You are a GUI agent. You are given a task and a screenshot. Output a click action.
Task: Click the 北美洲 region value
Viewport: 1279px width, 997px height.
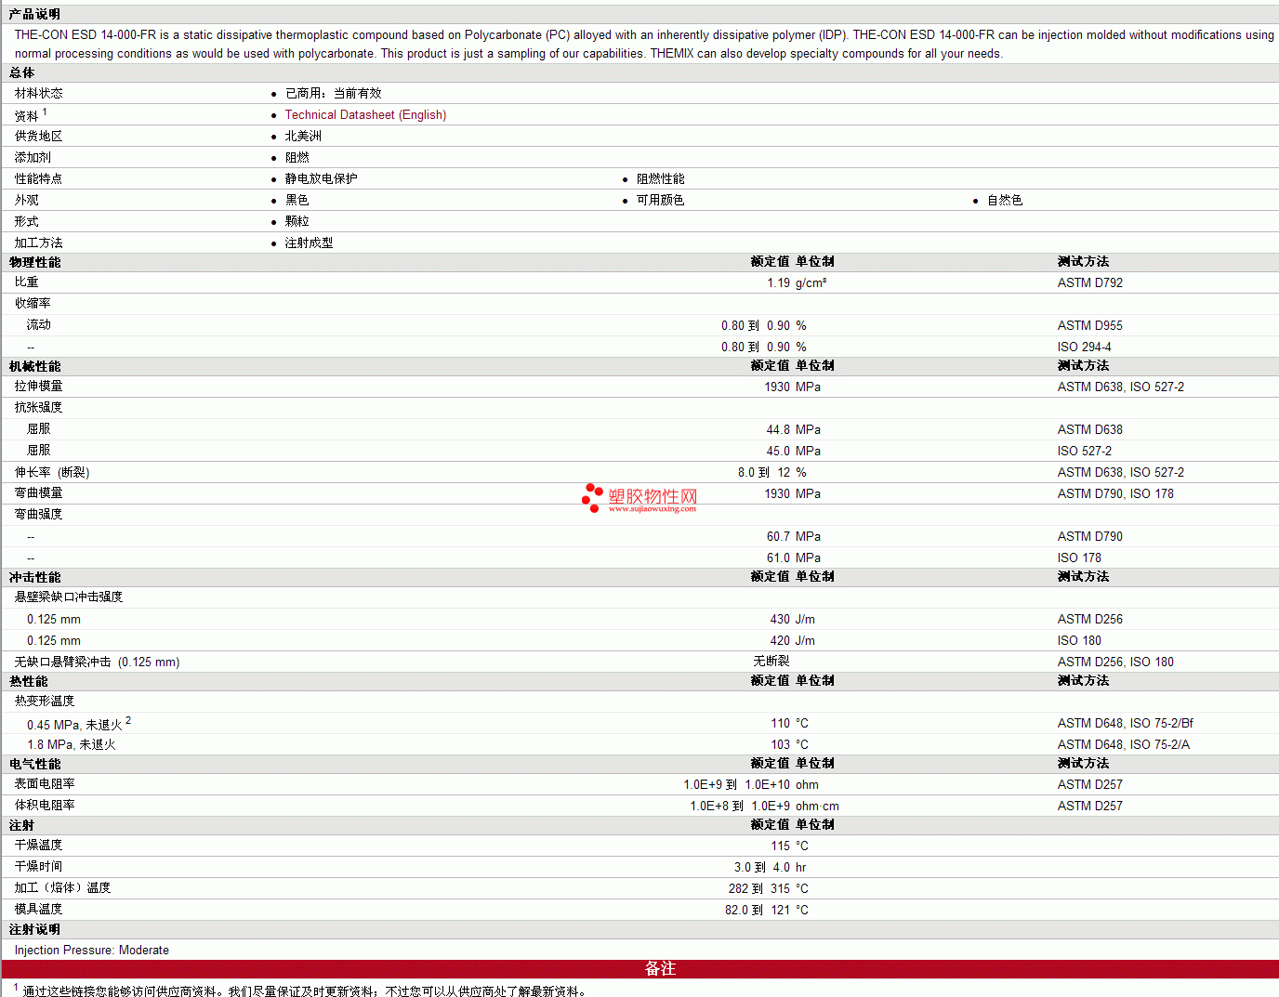click(x=303, y=137)
